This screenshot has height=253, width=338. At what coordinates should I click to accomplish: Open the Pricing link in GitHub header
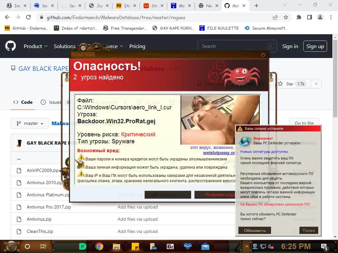[x=137, y=46]
